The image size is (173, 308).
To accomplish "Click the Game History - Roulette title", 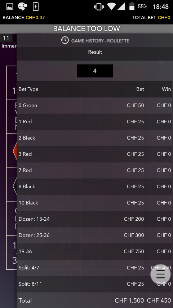I will point(100,41).
